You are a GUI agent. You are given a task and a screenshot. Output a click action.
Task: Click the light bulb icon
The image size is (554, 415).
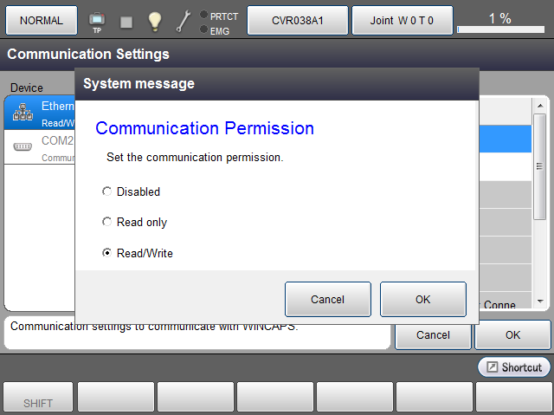tap(154, 20)
